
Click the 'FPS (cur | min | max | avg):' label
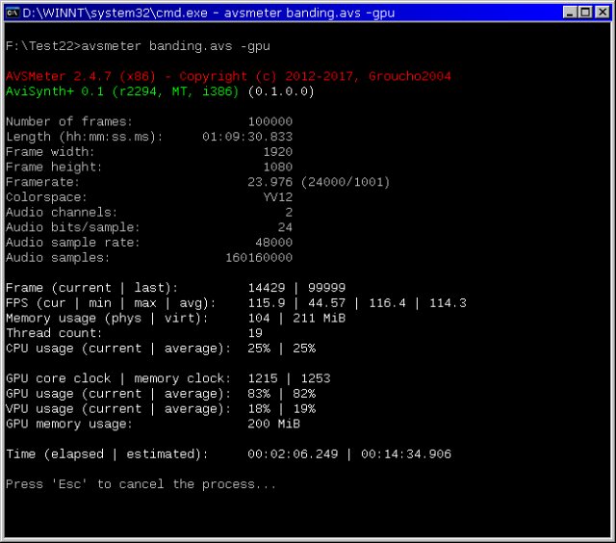pos(111,303)
